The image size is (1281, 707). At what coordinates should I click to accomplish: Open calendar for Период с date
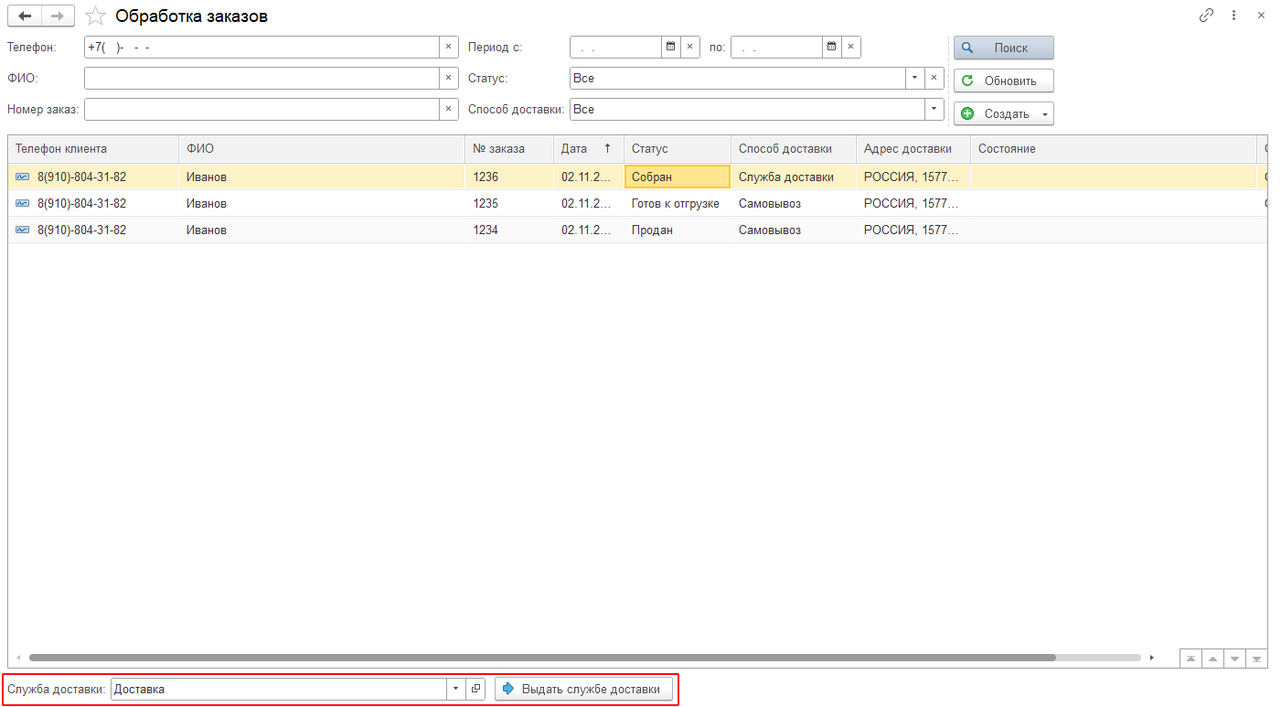click(x=670, y=47)
